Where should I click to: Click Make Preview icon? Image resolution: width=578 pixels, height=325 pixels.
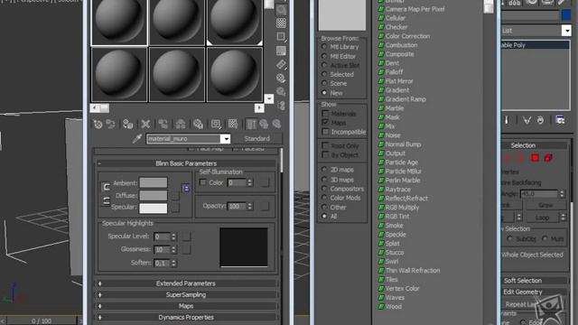281,64
